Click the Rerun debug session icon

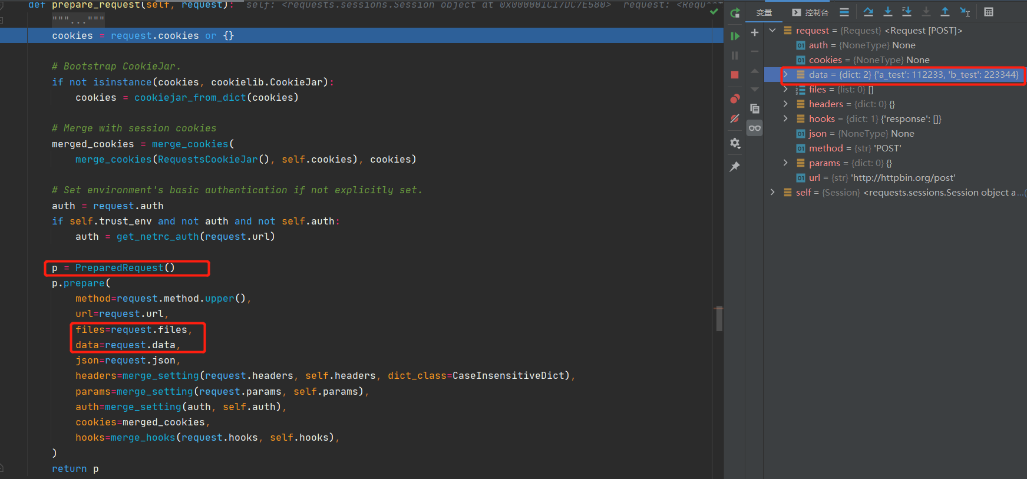point(735,13)
